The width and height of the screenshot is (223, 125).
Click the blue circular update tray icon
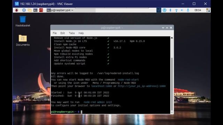pyautogui.click(x=164, y=10)
